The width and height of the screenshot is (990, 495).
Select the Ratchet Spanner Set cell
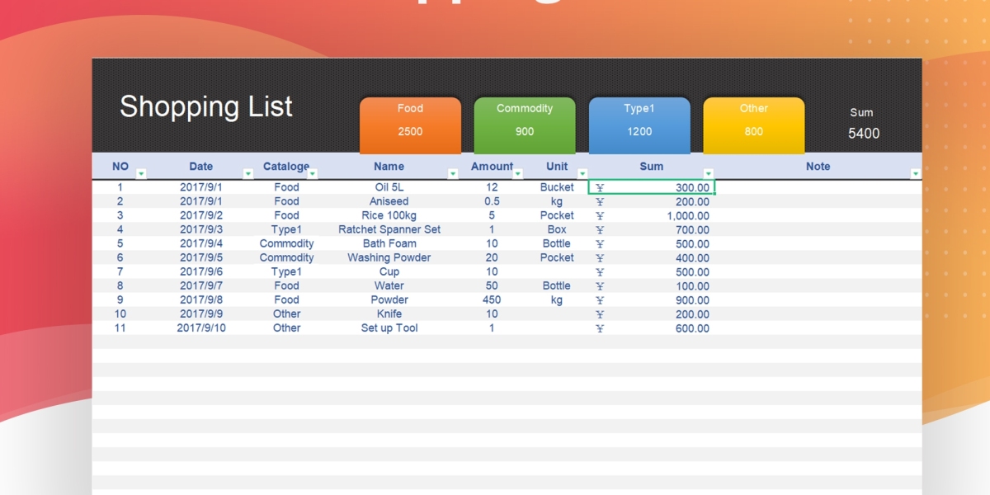pyautogui.click(x=389, y=229)
